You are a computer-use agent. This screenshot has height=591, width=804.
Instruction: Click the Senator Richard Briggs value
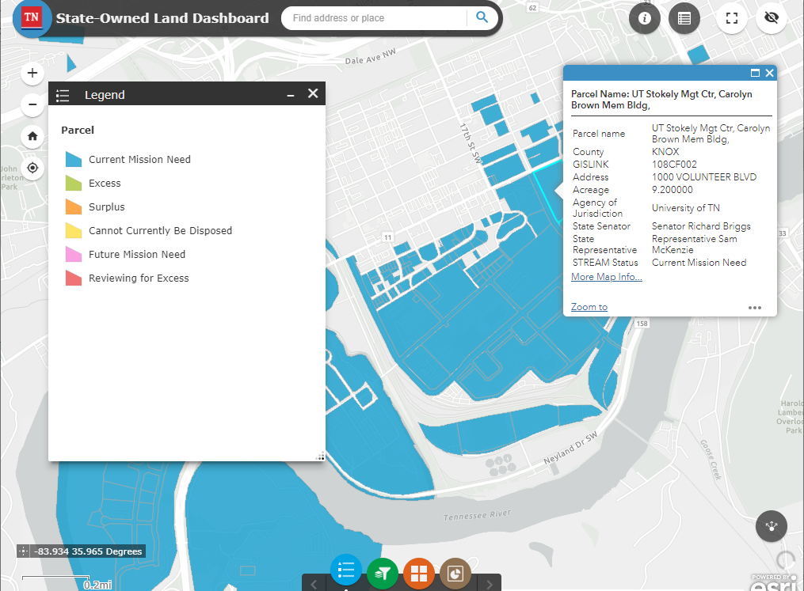pos(701,226)
